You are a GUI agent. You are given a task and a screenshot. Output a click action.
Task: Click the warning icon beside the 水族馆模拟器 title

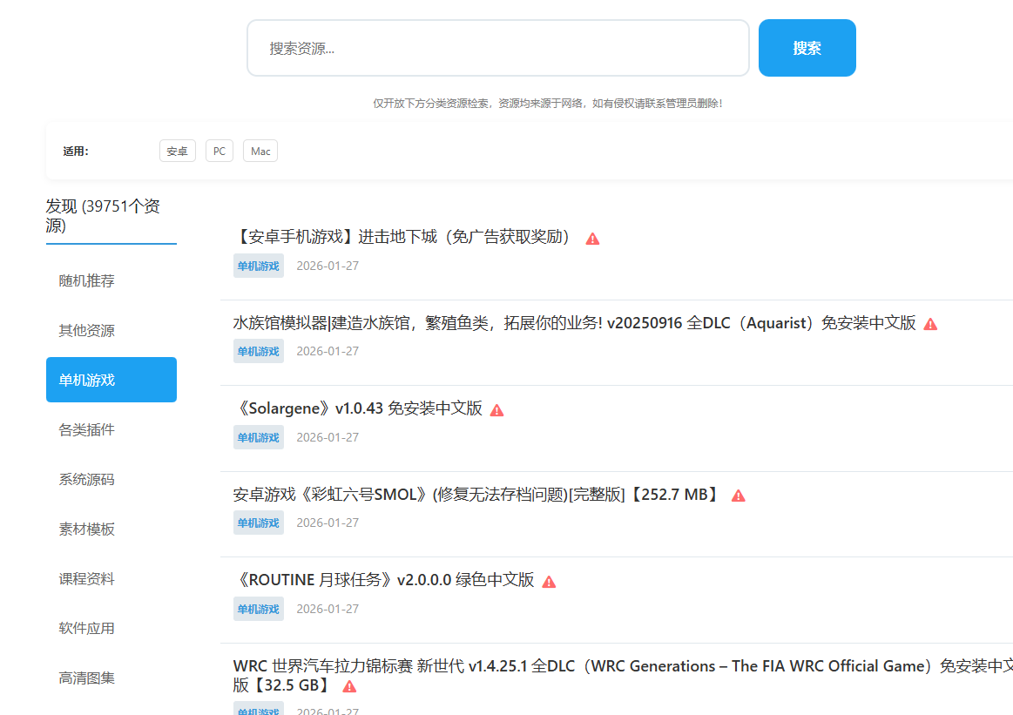tap(930, 323)
